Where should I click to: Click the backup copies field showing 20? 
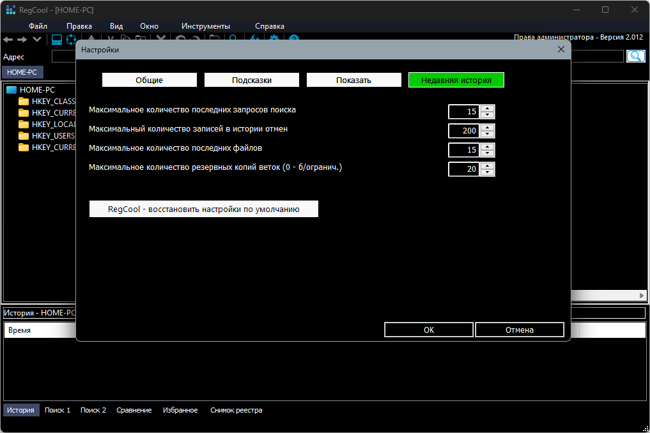[464, 169]
